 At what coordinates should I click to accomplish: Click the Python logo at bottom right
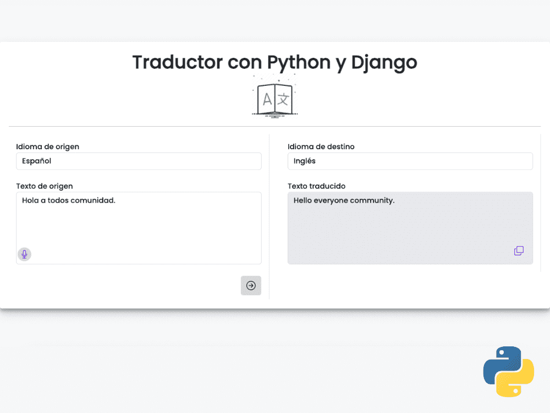[x=508, y=372]
